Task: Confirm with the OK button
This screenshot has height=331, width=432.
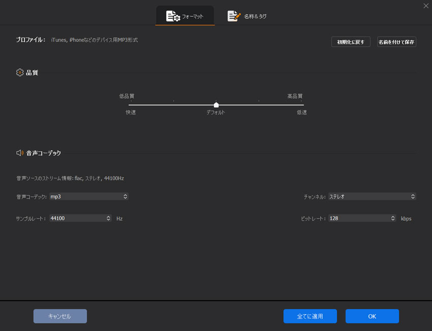Action: (x=372, y=316)
